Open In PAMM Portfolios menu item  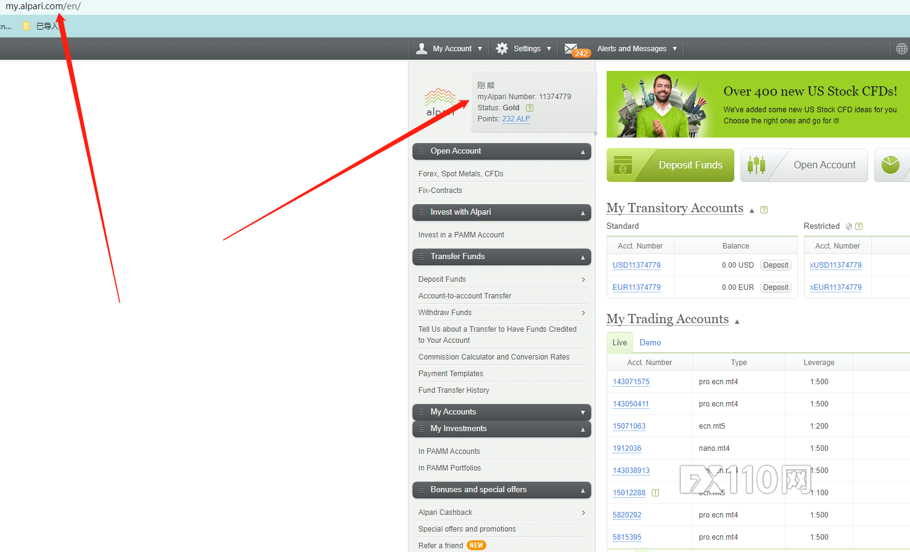tap(449, 468)
